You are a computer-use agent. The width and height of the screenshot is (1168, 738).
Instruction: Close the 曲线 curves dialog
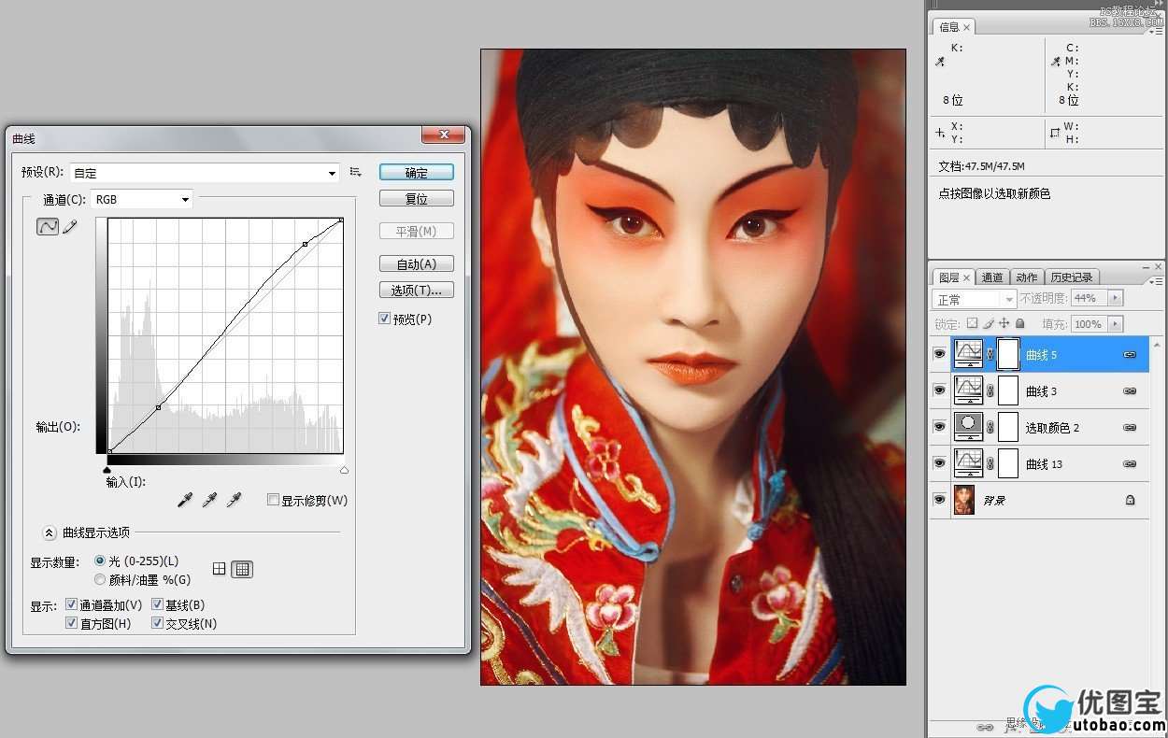[x=443, y=136]
